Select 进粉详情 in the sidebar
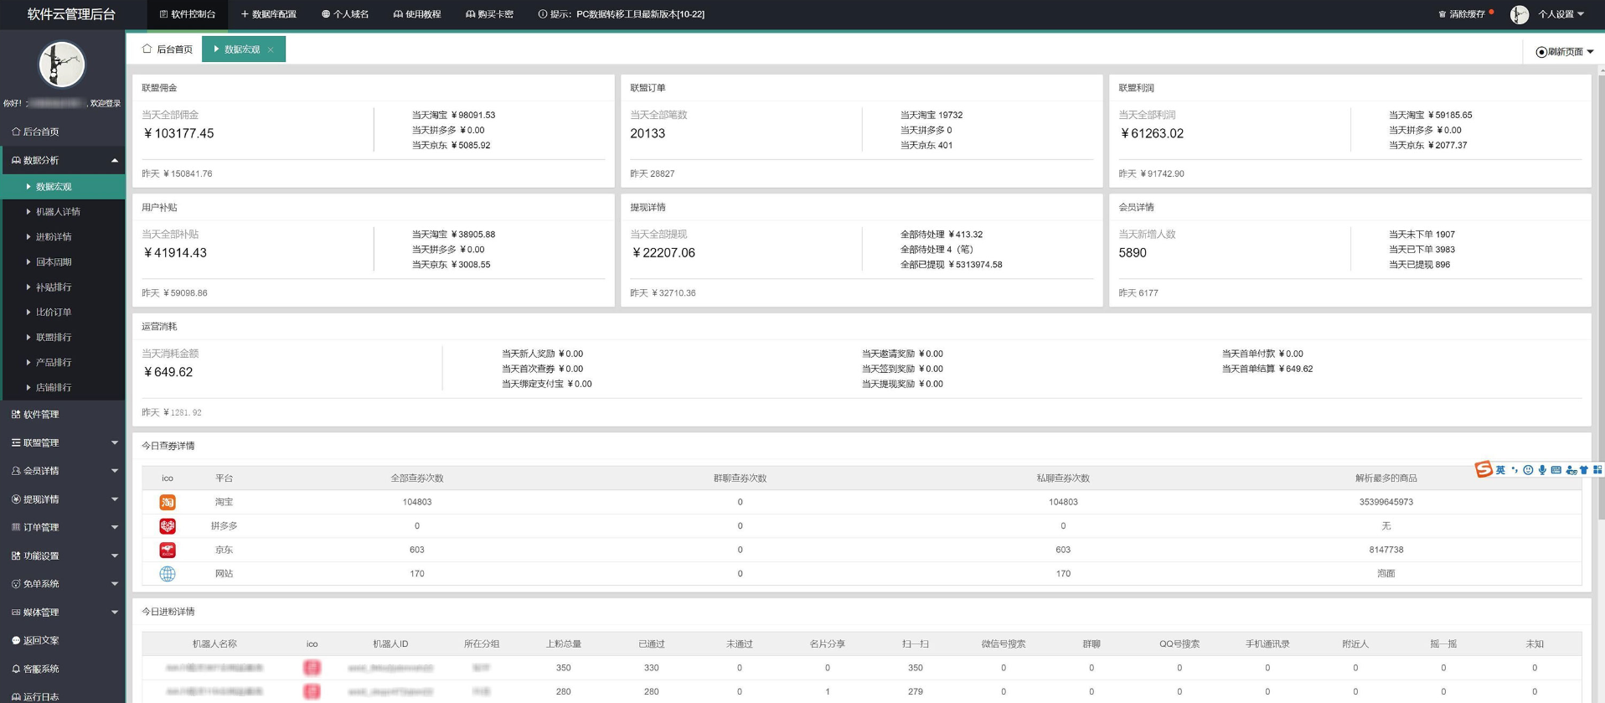Viewport: 1605px width, 703px height. 63,237
